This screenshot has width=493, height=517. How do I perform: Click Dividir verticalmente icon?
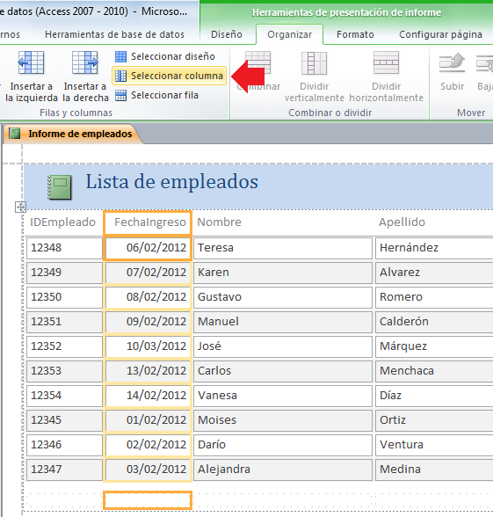click(x=314, y=63)
